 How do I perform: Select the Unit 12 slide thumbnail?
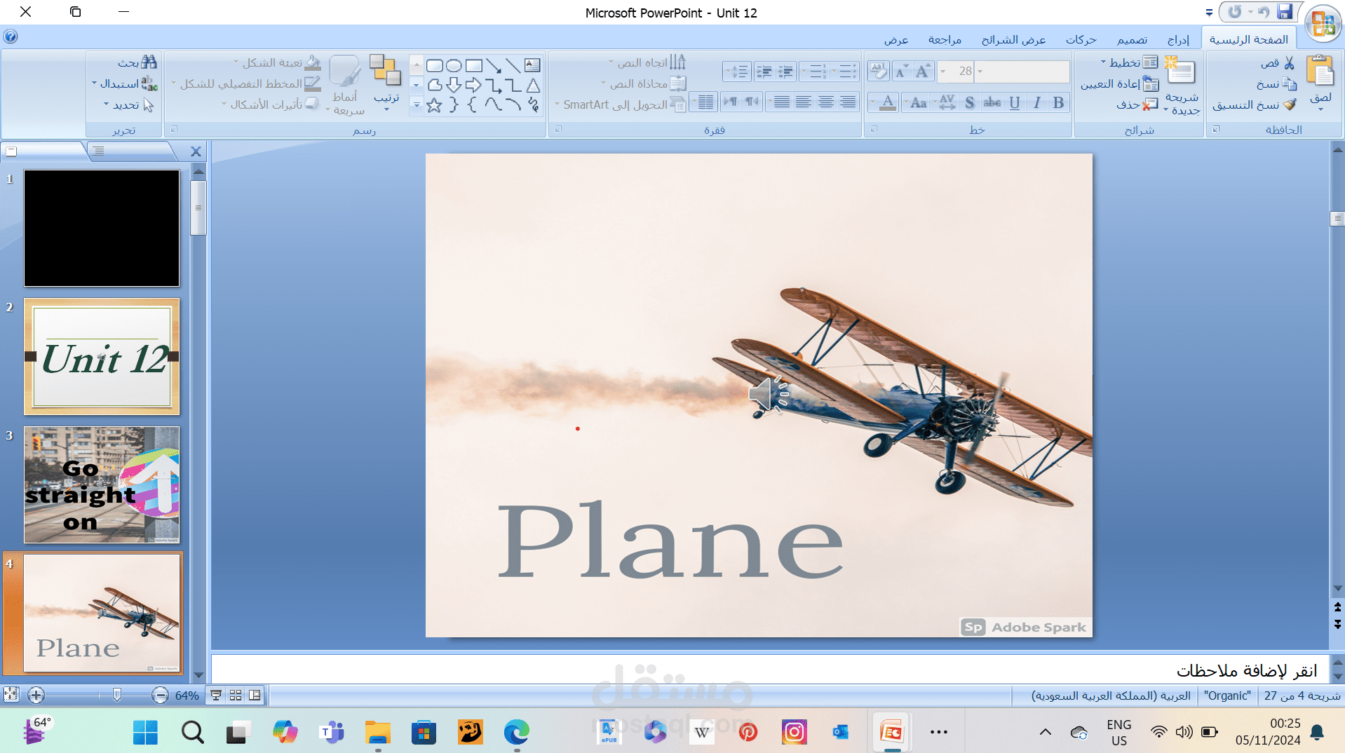[x=102, y=356]
